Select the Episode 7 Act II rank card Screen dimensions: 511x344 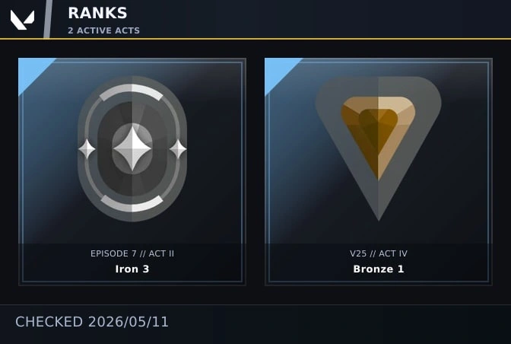[132, 172]
